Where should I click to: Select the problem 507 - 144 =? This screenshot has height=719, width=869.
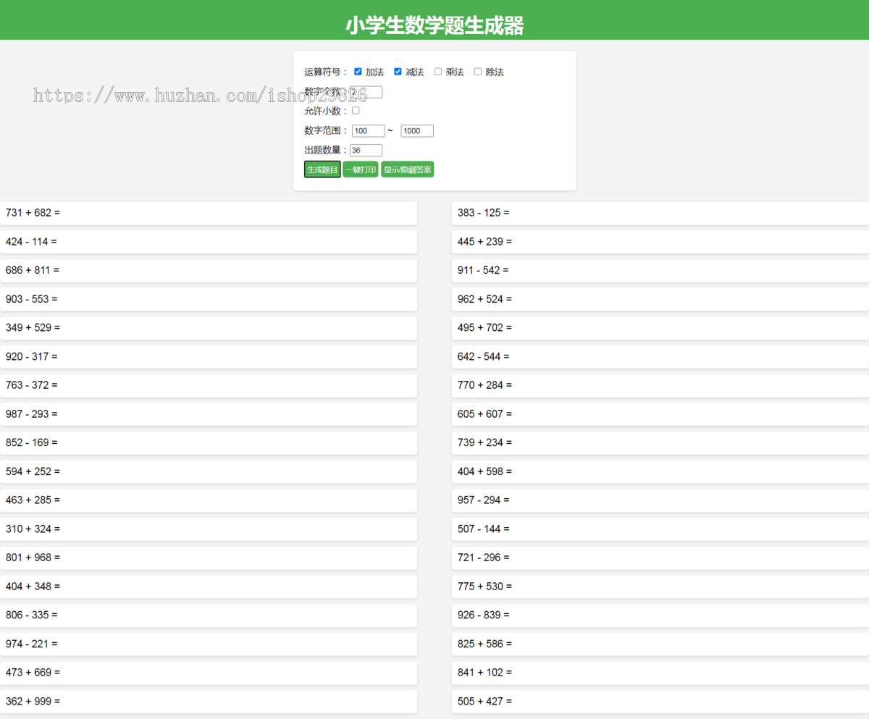(x=660, y=529)
